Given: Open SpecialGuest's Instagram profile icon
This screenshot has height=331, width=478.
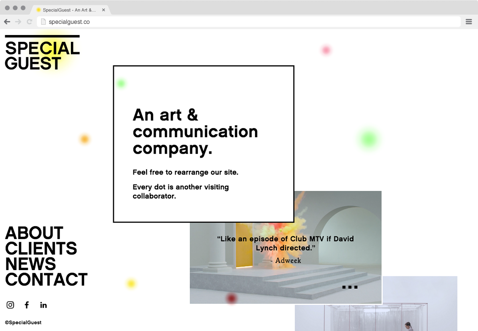Looking at the screenshot, I should click(x=10, y=305).
